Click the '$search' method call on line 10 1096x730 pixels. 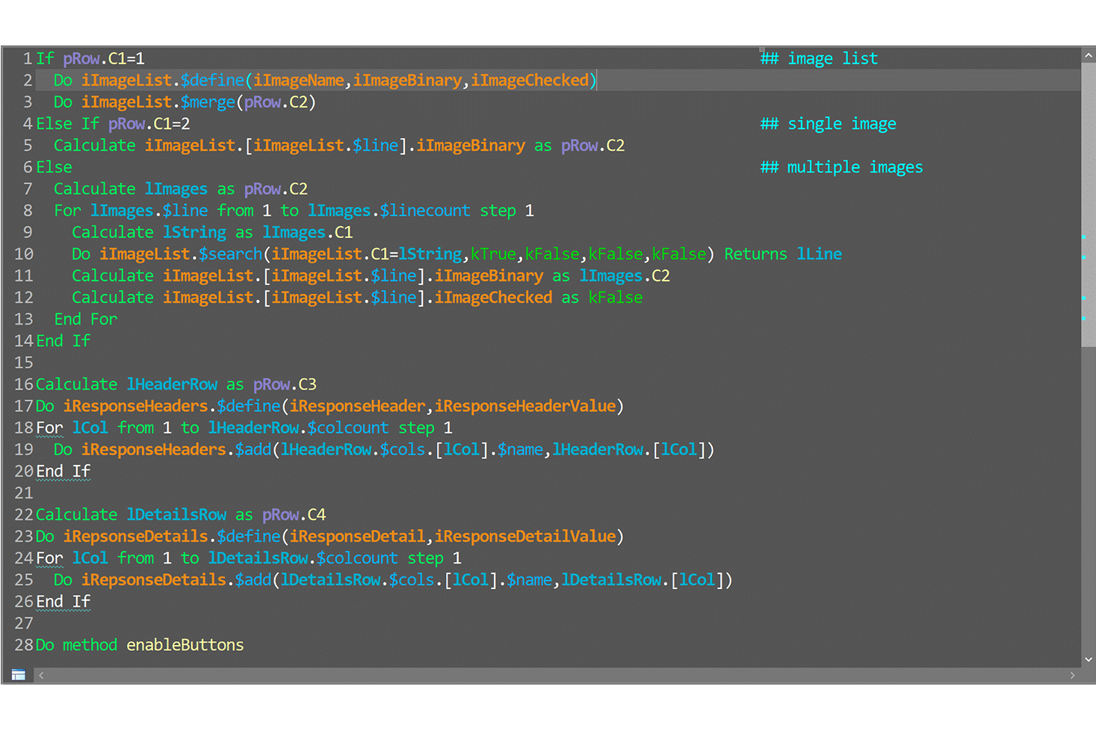point(232,254)
